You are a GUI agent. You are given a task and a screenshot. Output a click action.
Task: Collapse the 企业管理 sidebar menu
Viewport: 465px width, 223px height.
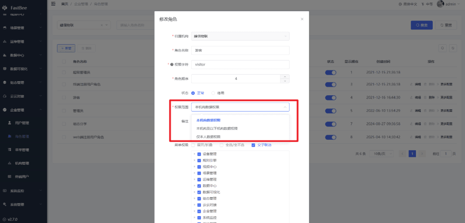pos(23,110)
